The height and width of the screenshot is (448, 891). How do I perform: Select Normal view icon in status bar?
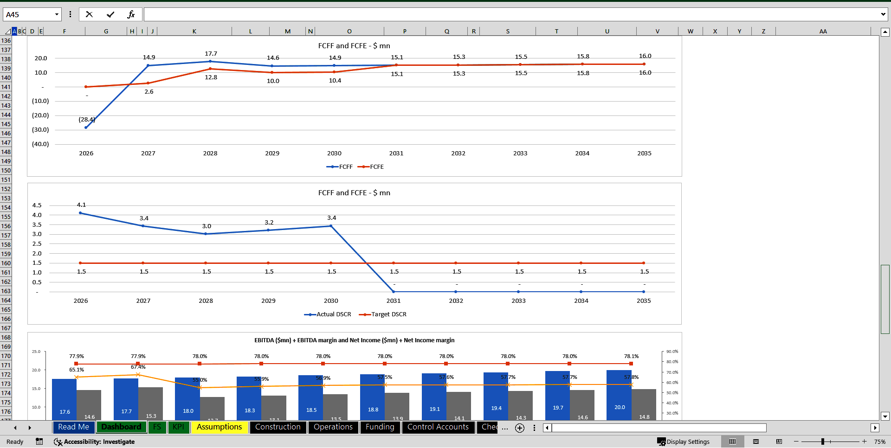(733, 442)
